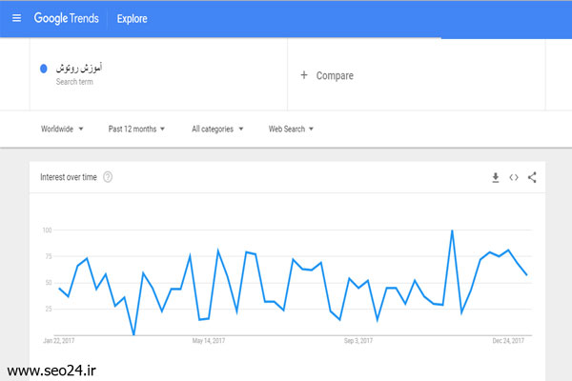Screen dimensions: 572x381
Task: Open the Past 12 months dropdown
Action: click(136, 129)
